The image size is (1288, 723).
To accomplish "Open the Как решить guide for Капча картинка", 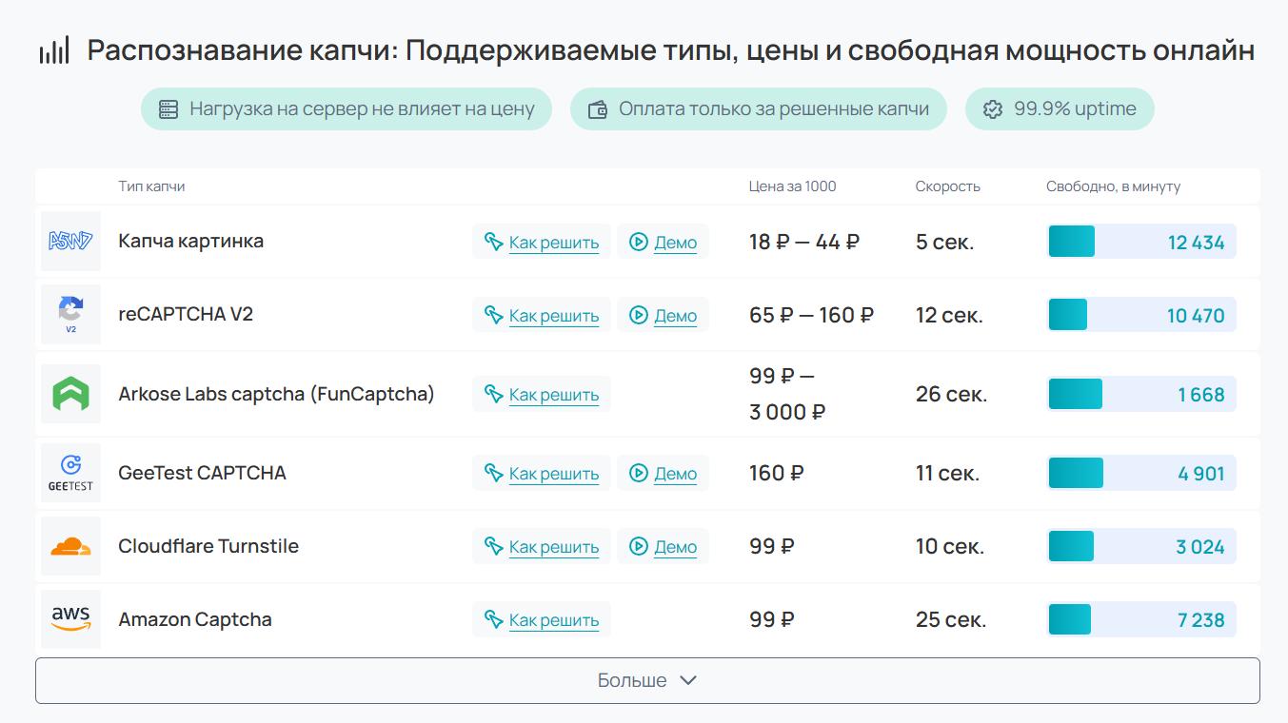I will pyautogui.click(x=542, y=241).
